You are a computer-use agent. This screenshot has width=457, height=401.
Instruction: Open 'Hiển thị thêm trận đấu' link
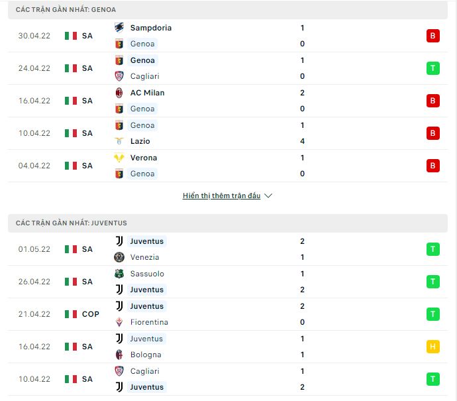pos(221,196)
